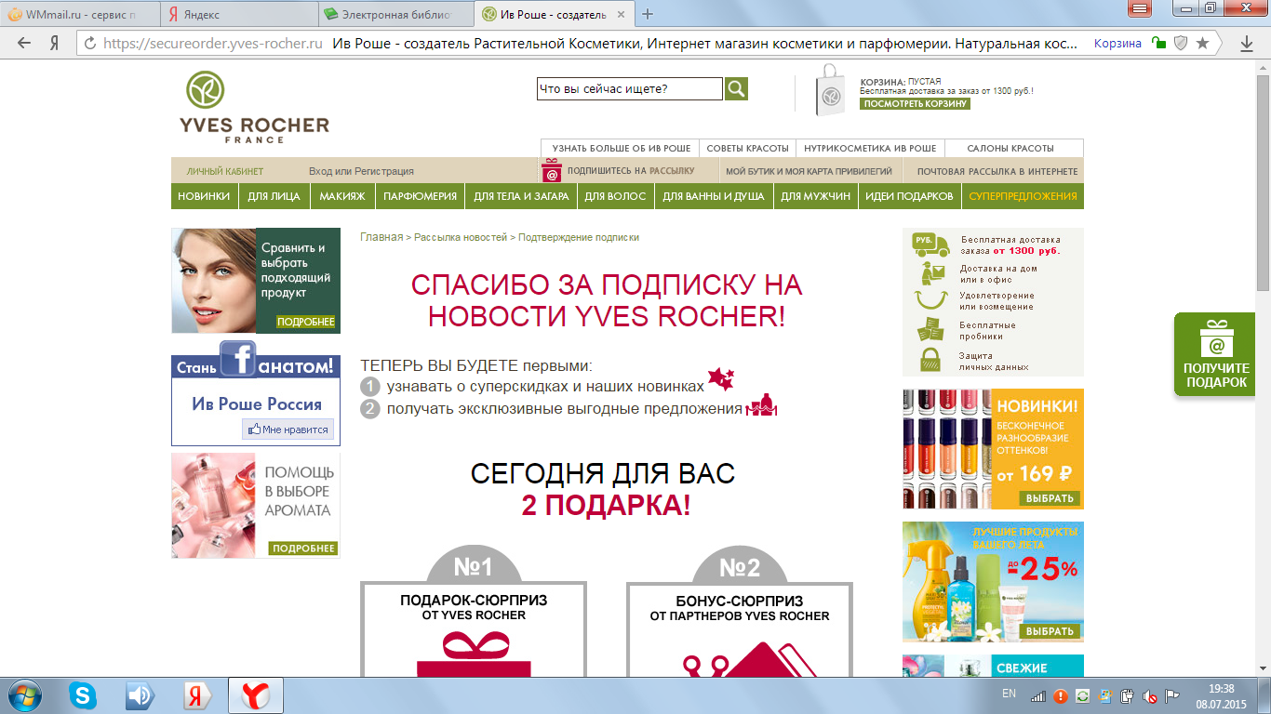The image size is (1271, 714).
Task: Click the grey shield protection icon
Action: (x=1181, y=43)
